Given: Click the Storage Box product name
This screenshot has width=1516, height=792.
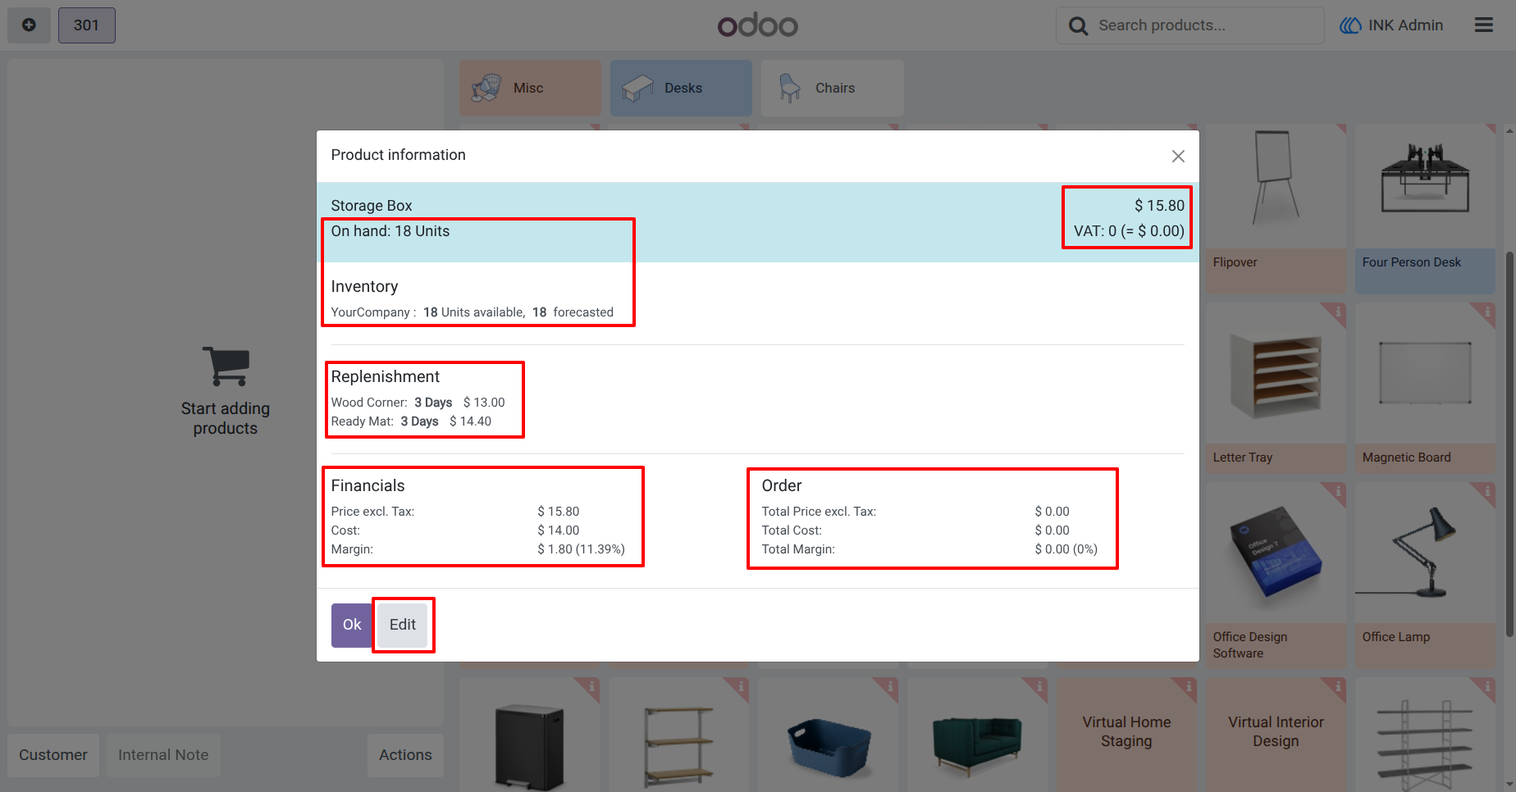Looking at the screenshot, I should coord(372,206).
